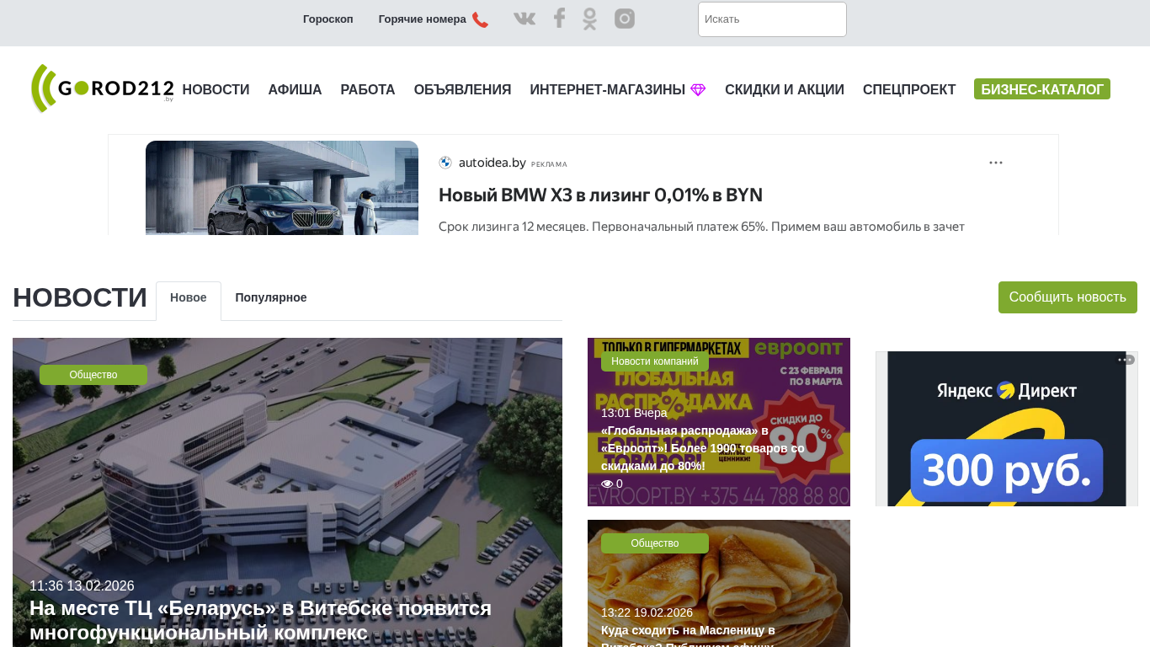This screenshot has width=1150, height=647.
Task: Open the Новый BMW X3 в лизинг headline
Action: (x=600, y=195)
